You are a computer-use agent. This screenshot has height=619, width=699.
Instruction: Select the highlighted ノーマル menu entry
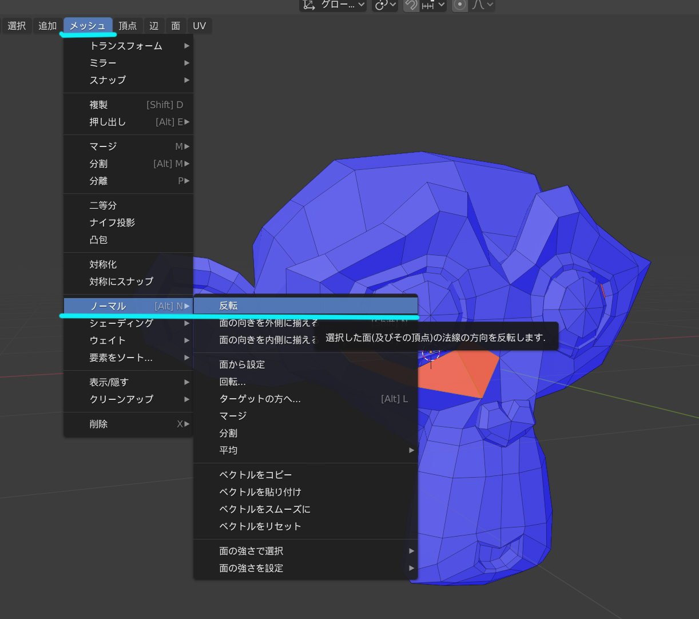coord(128,306)
